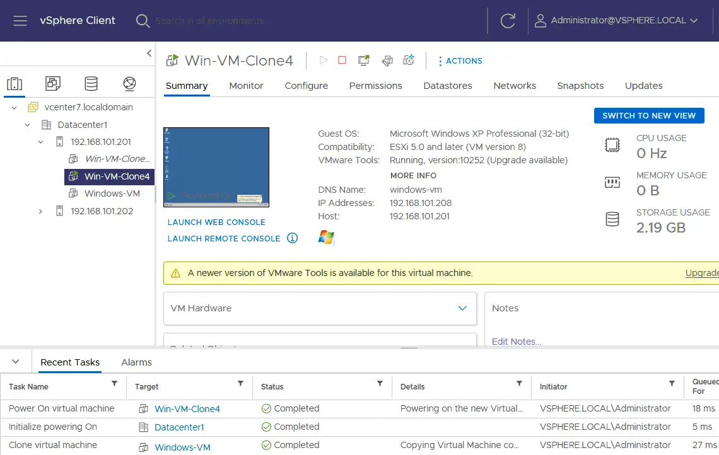This screenshot has width=719, height=455.
Task: Select Windows-VM in the inventory tree
Action: (x=112, y=194)
